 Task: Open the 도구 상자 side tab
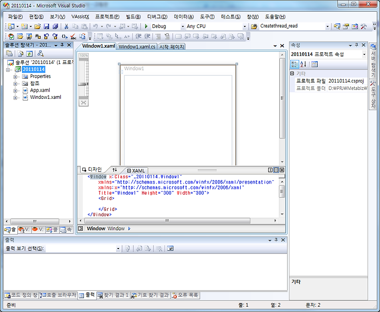coord(373,95)
